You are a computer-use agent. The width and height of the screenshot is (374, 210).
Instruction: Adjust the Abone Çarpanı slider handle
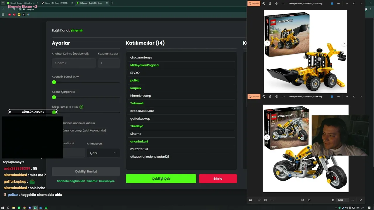(x=54, y=97)
